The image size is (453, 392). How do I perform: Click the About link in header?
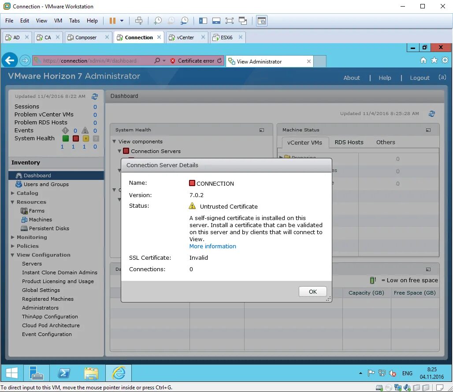[352, 78]
